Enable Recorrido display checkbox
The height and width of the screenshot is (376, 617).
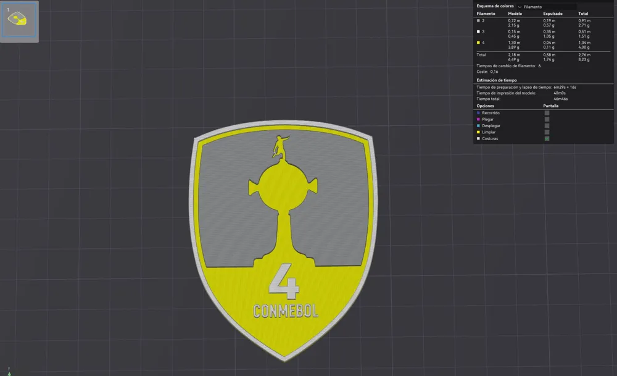pyautogui.click(x=547, y=113)
